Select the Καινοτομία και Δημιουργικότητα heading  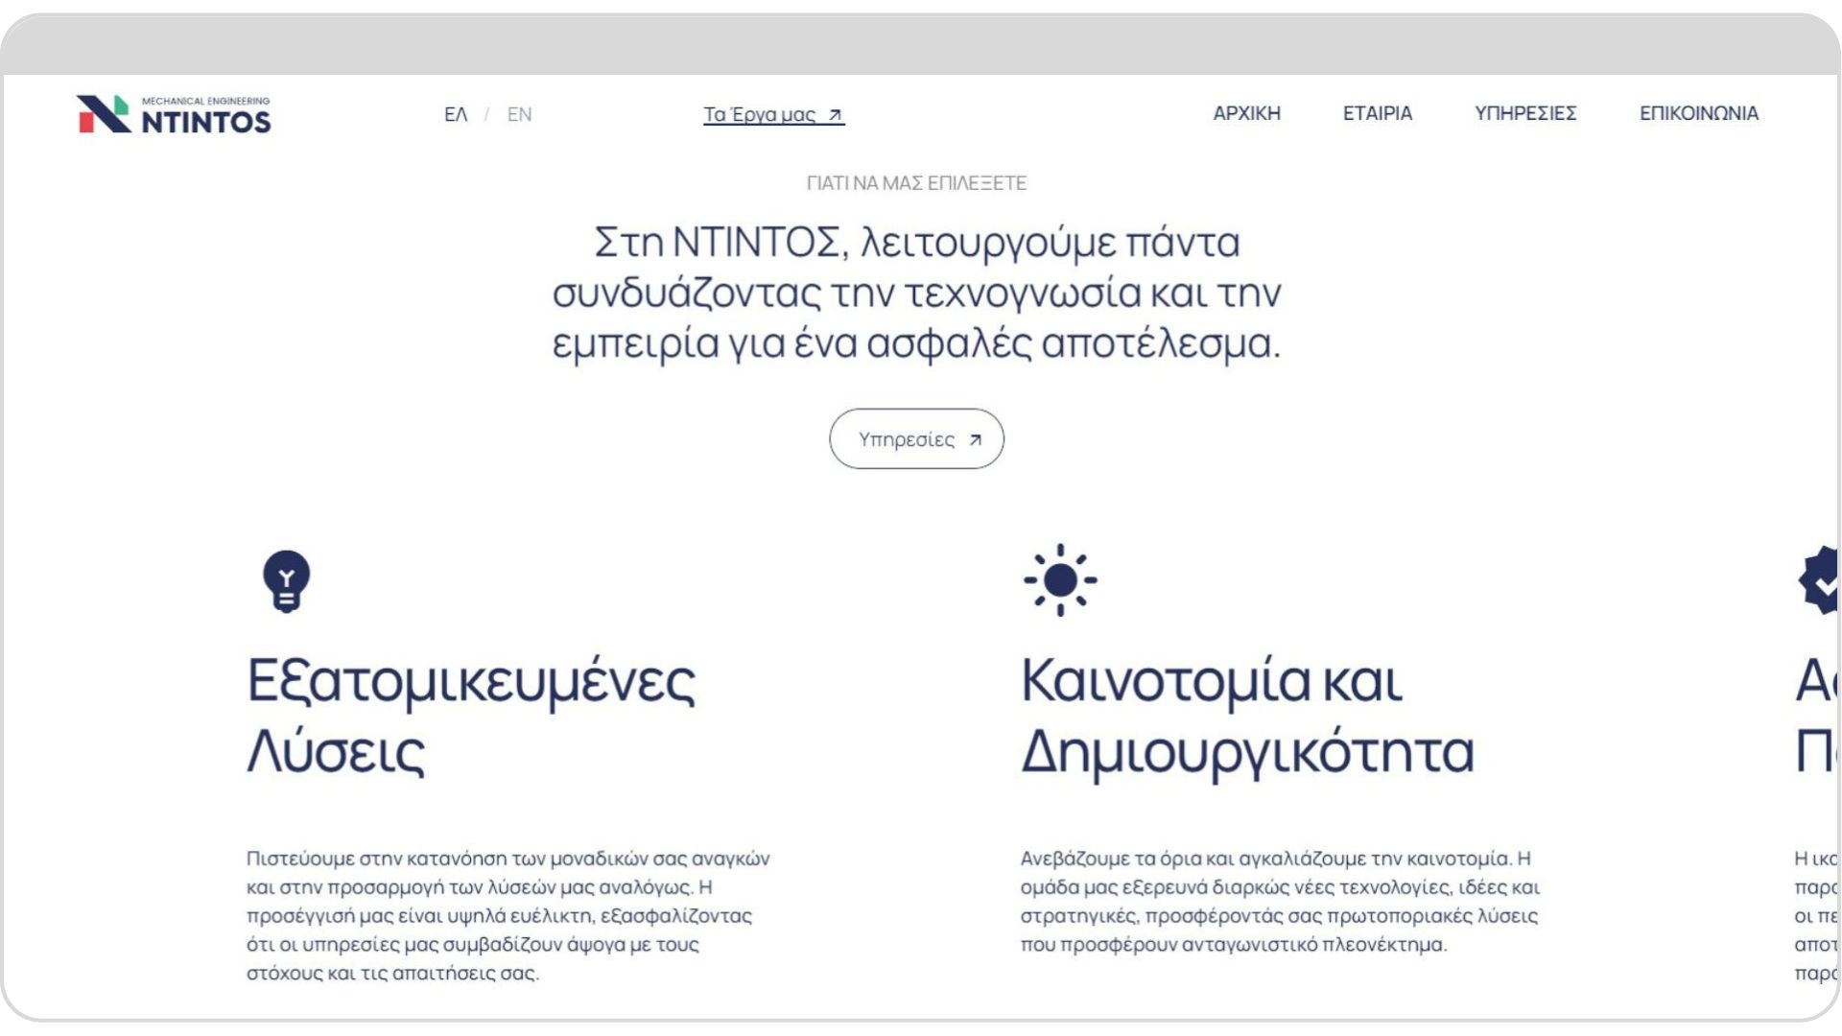[x=1247, y=716]
